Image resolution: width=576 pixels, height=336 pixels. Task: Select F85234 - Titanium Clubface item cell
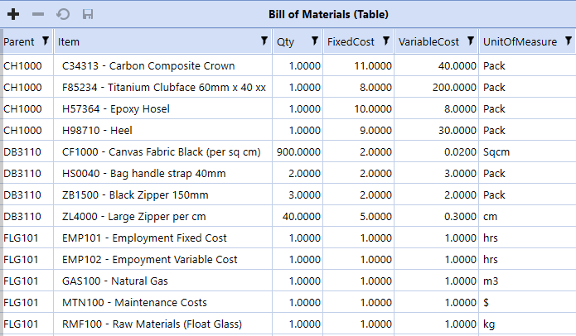(164, 87)
